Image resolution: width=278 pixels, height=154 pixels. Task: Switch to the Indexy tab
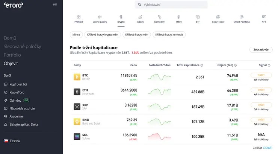(x=140, y=19)
